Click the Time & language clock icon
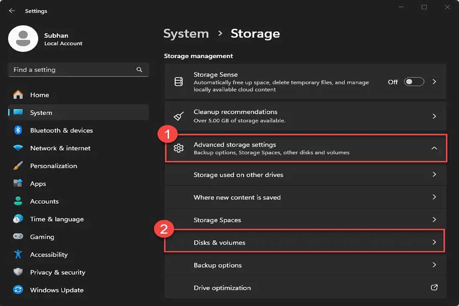Viewport: 459px width, 306px height. [x=18, y=219]
